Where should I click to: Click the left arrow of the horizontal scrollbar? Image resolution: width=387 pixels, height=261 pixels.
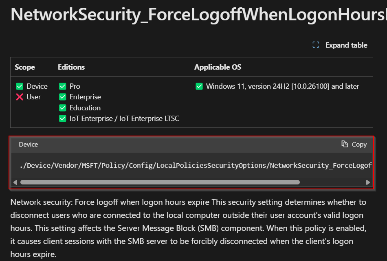point(15,182)
